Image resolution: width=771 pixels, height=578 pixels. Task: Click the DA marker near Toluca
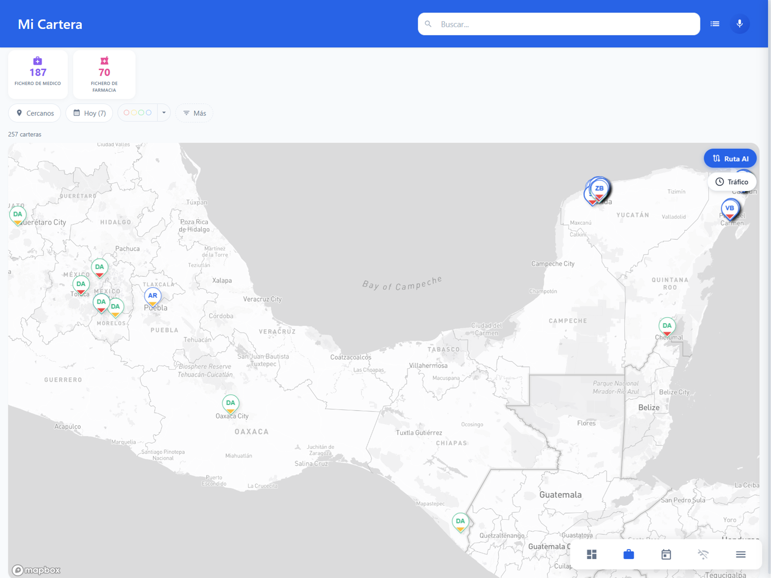click(81, 286)
